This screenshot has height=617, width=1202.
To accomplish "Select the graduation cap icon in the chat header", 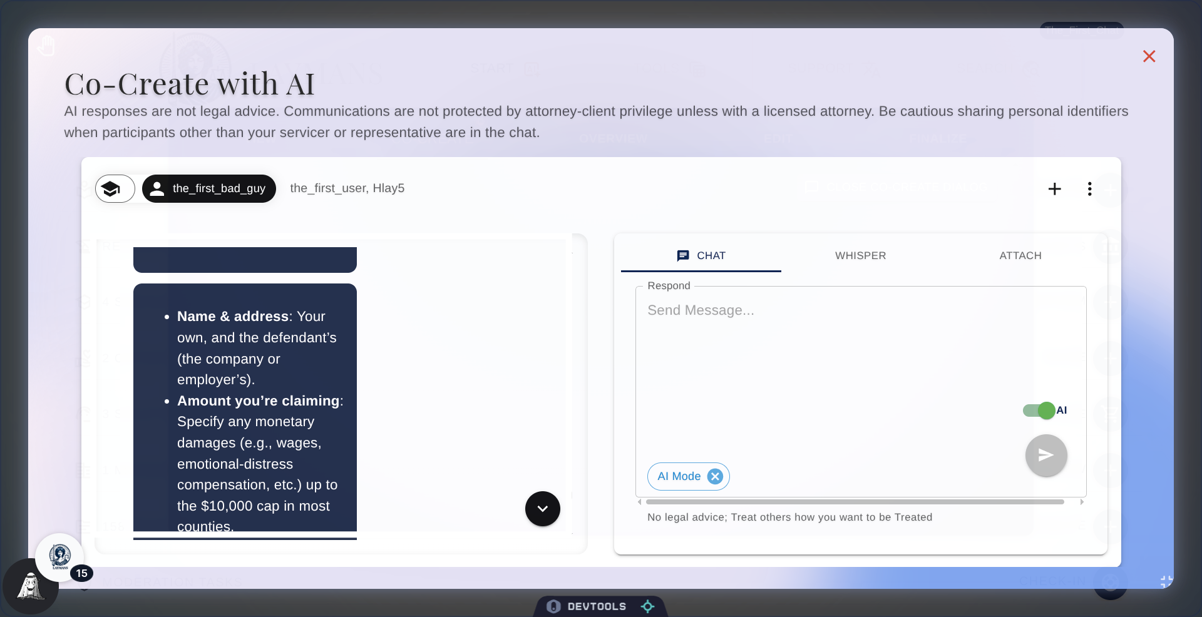I will 114,188.
